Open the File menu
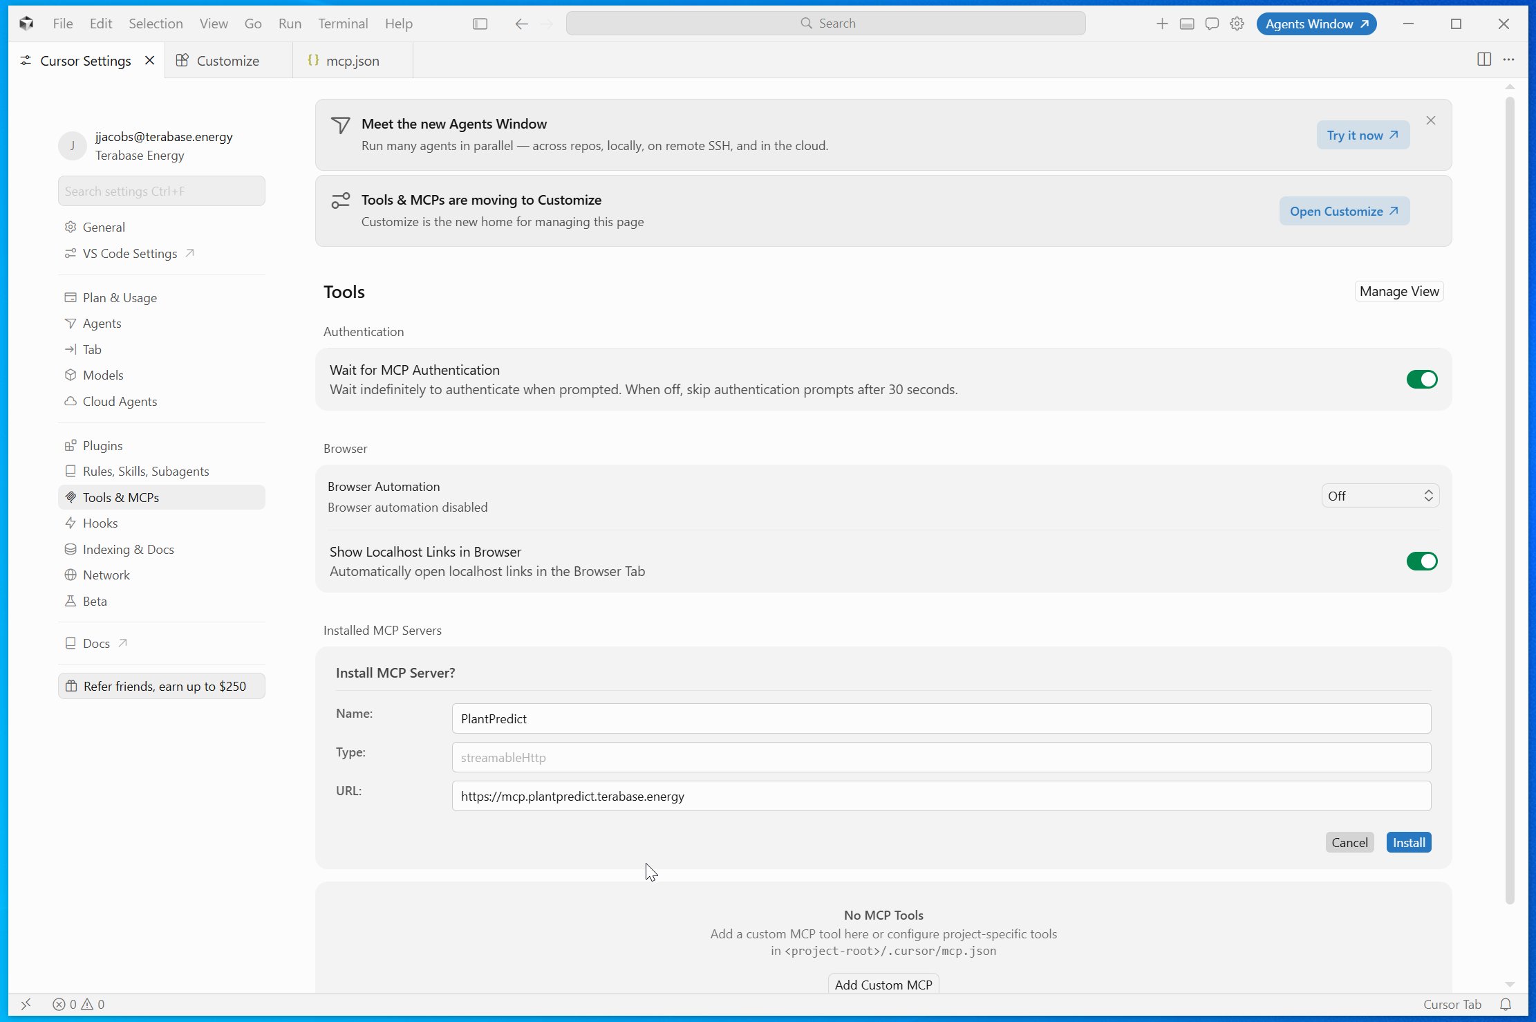Screen dimensions: 1536x1022 pyautogui.click(x=63, y=24)
